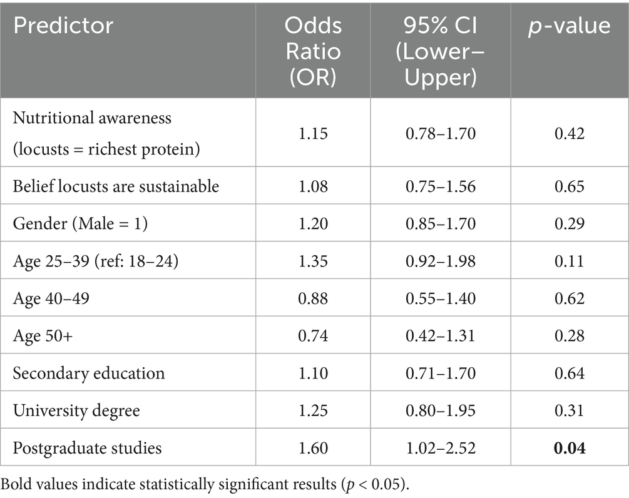The width and height of the screenshot is (629, 498).
Task: Click the confidence interval 0.92–1.98
Action: 440,262
